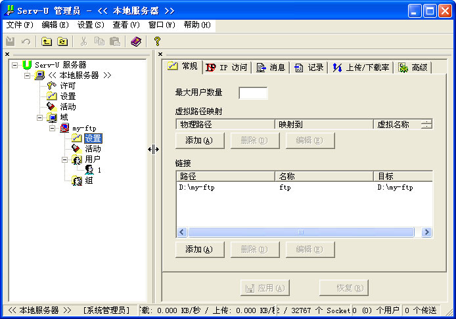Click the up-folder toolbar icon

pos(47,41)
